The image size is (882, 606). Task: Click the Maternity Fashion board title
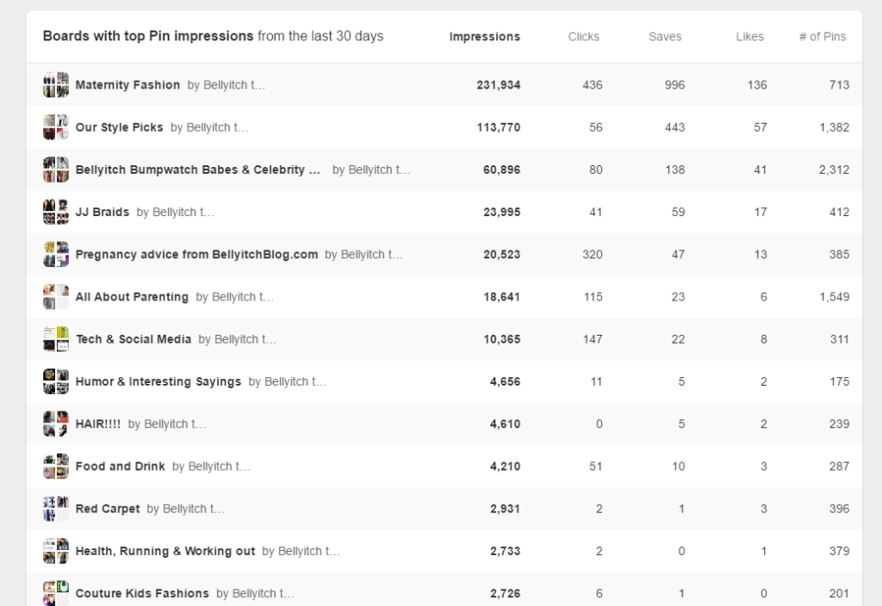pos(127,85)
